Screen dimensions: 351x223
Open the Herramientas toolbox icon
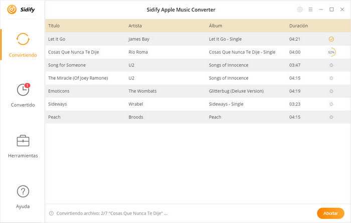point(23,141)
